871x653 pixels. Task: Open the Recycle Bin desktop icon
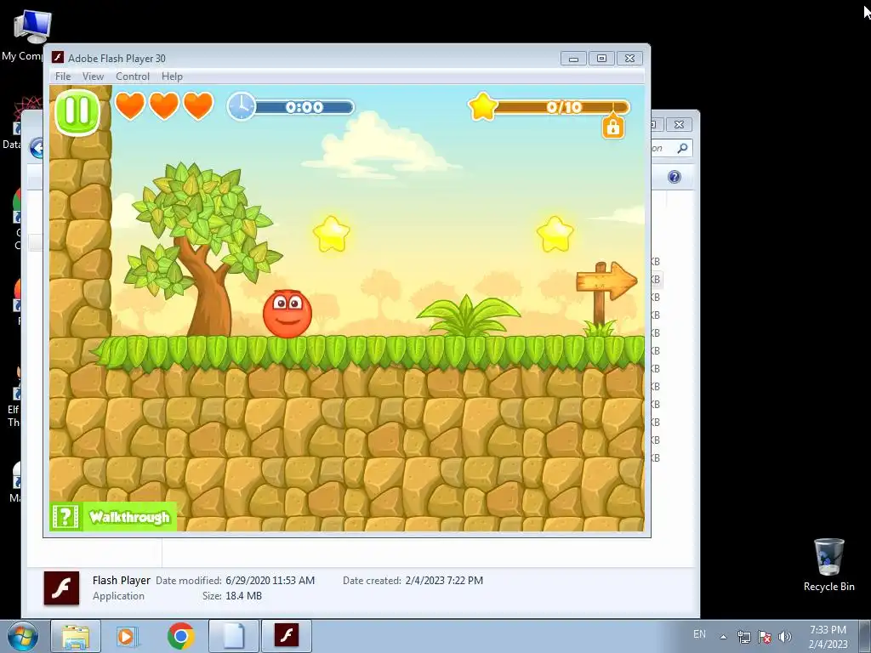tap(828, 565)
